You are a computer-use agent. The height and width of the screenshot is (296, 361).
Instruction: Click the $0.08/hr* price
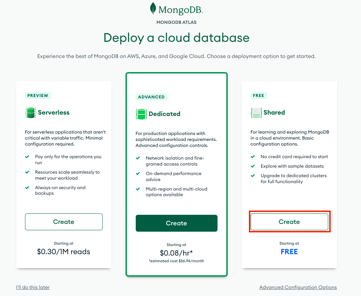pyautogui.click(x=176, y=253)
